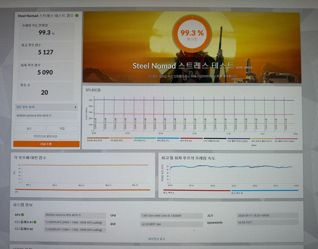The height and width of the screenshot is (249, 318).
Task: Open the 모든 루프 보기 dropdown
Action: click(46, 107)
